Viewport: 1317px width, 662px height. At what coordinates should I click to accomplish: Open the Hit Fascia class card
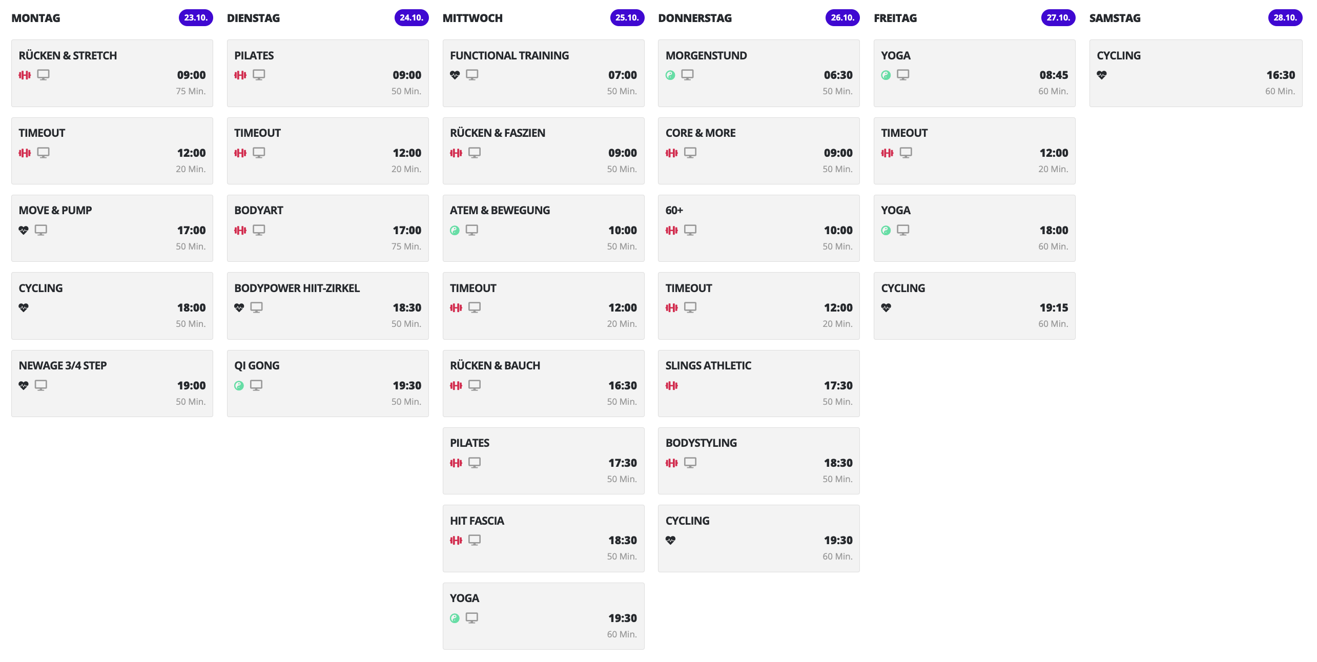tap(544, 539)
